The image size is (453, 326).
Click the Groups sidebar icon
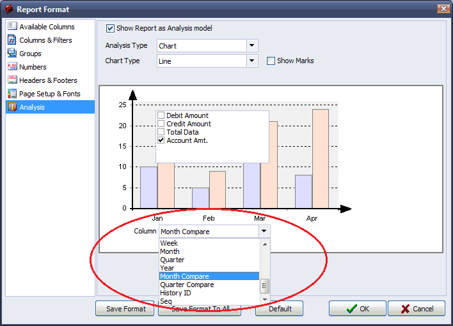pyautogui.click(x=12, y=54)
